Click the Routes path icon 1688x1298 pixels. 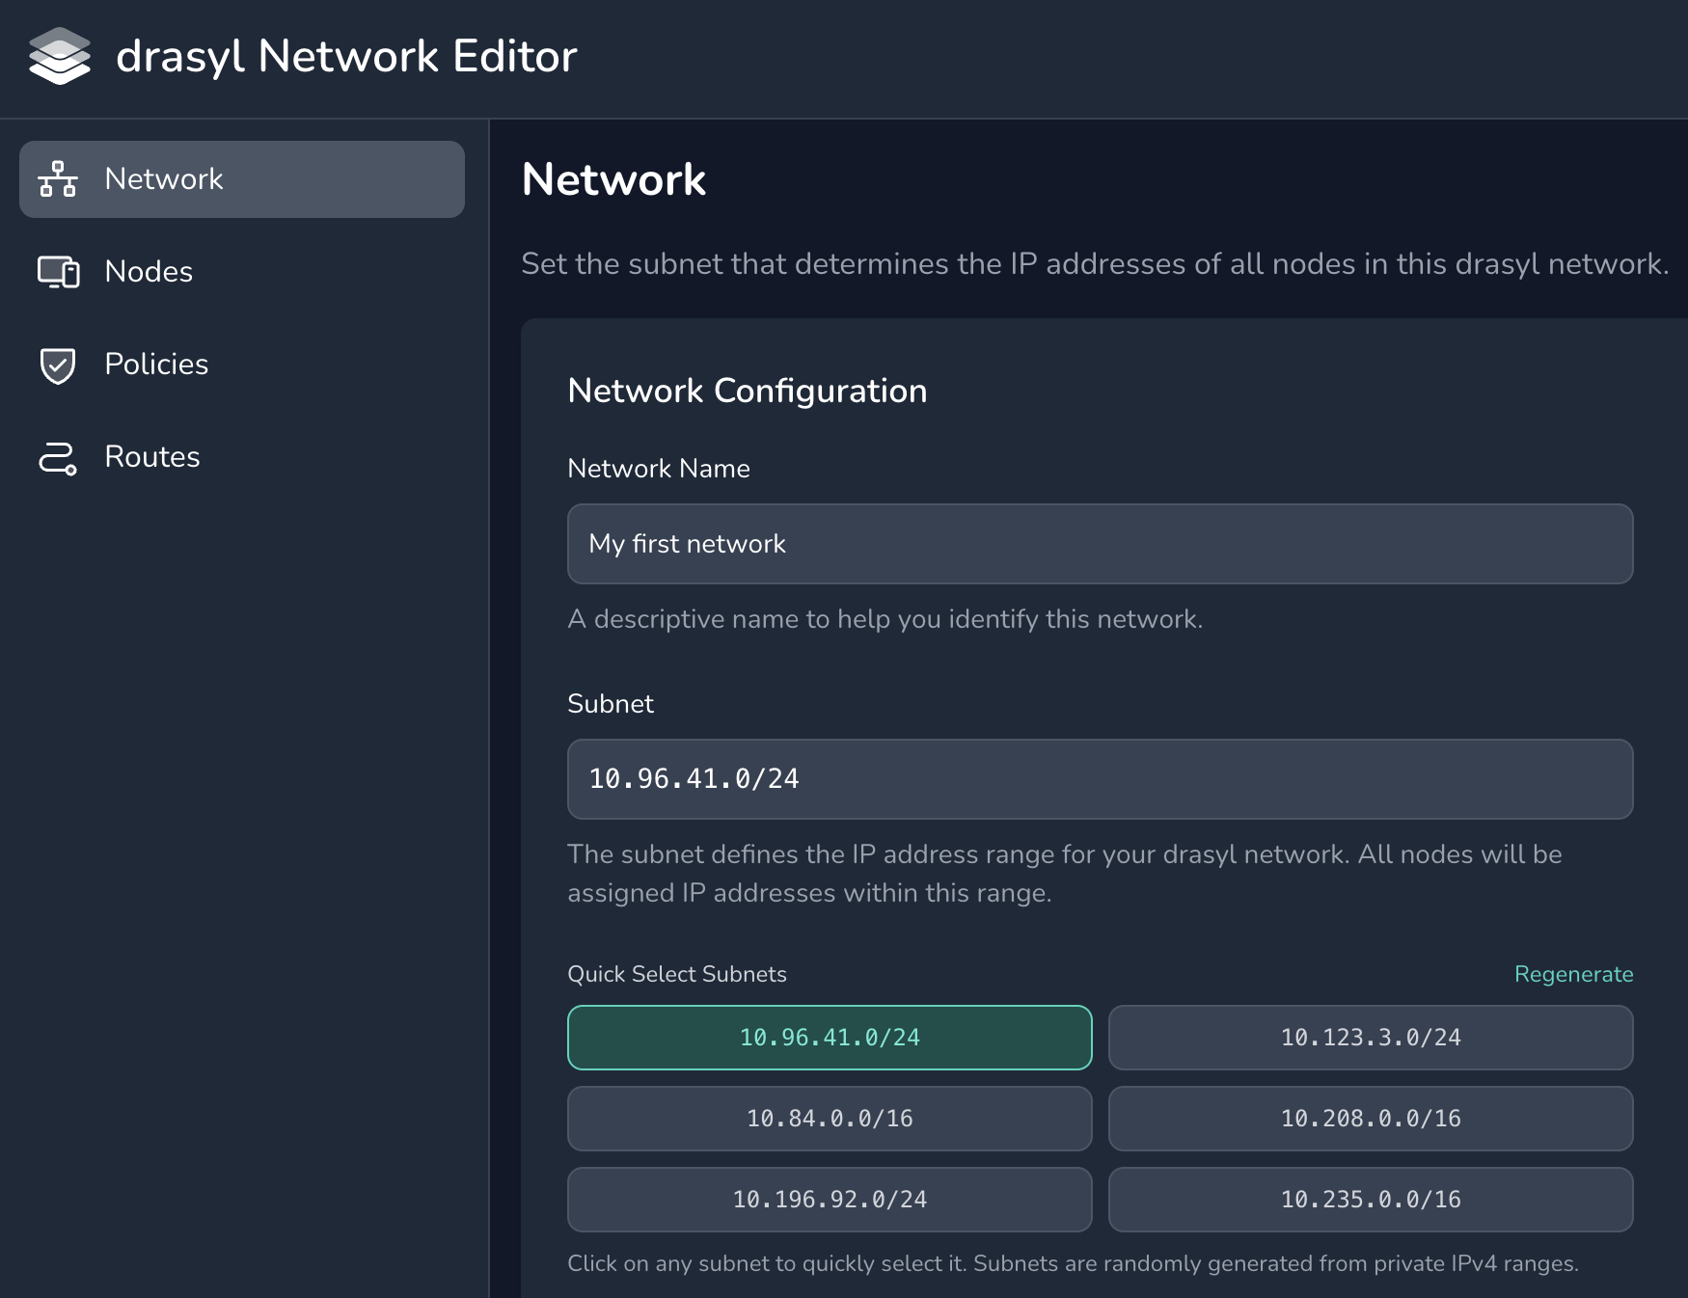(58, 457)
